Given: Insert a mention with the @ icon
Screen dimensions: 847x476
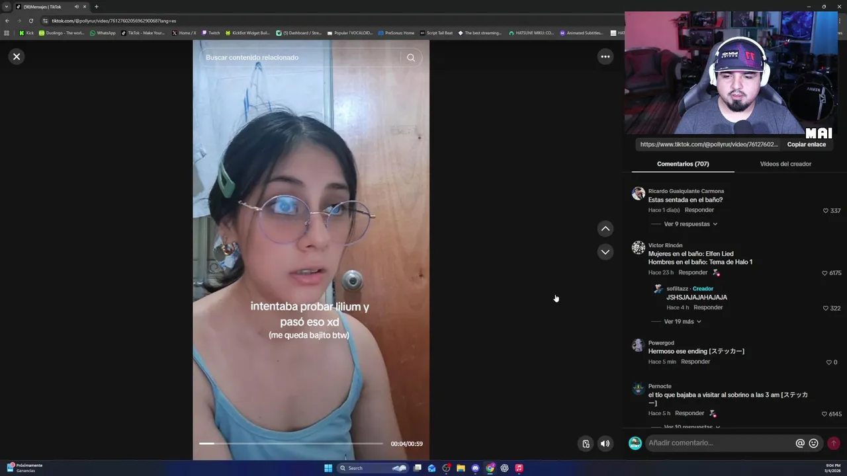Looking at the screenshot, I should [800, 444].
